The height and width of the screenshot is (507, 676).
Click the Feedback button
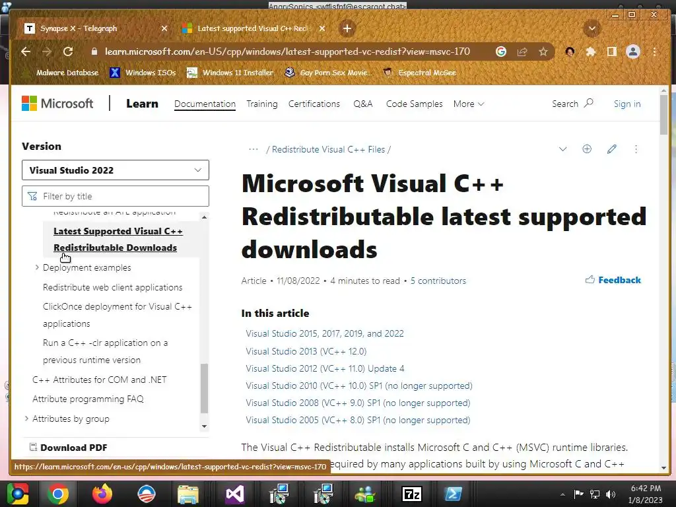613,280
